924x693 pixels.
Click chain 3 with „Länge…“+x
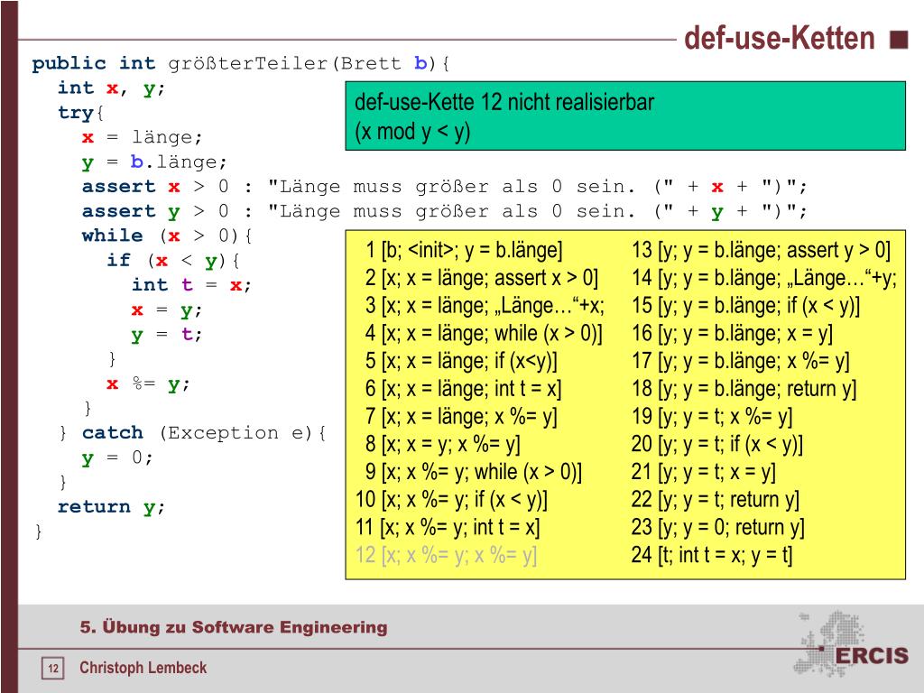(x=485, y=306)
